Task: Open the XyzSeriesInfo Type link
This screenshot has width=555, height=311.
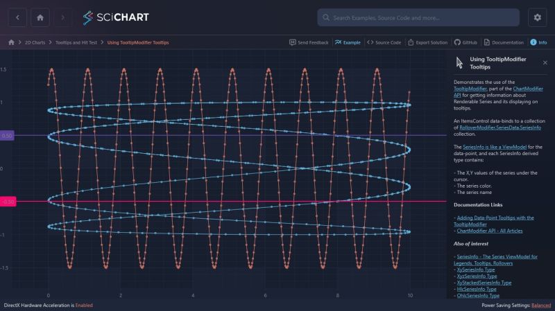Action: (x=477, y=276)
